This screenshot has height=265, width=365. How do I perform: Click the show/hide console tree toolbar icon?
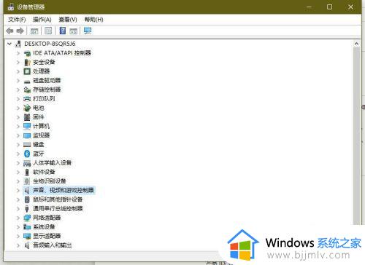pos(34,31)
